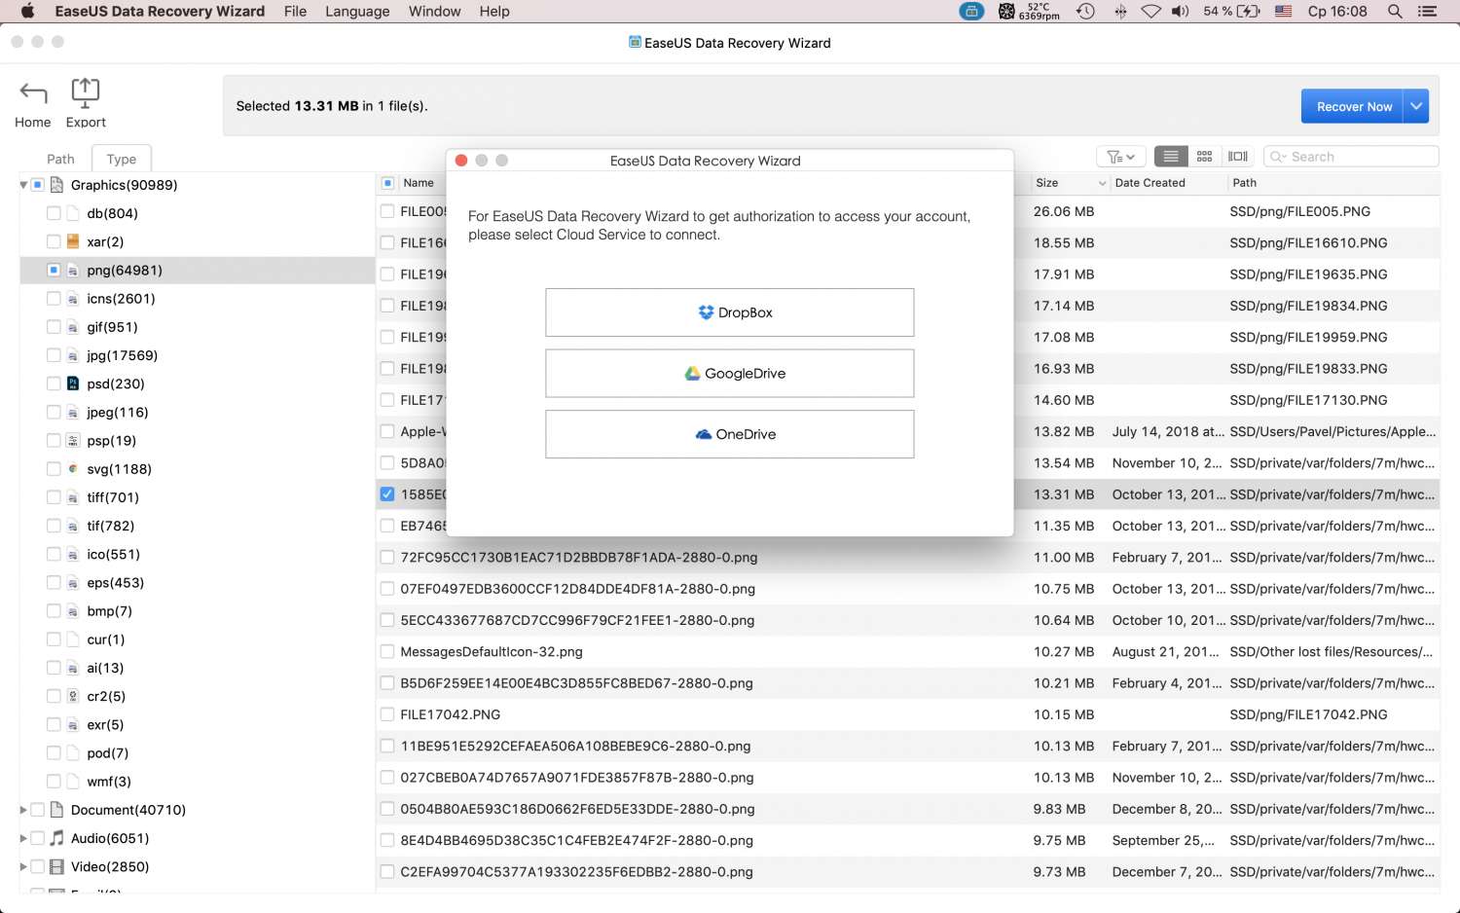Switch to list view layout
Viewport: 1460px width, 913px height.
[x=1171, y=157]
